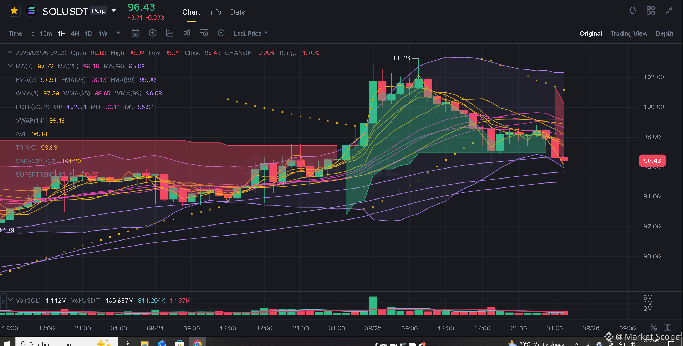Open the line chart drawing tools icon
This screenshot has width=683, height=346.
tap(169, 33)
